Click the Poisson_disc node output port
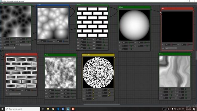 click(115, 58)
